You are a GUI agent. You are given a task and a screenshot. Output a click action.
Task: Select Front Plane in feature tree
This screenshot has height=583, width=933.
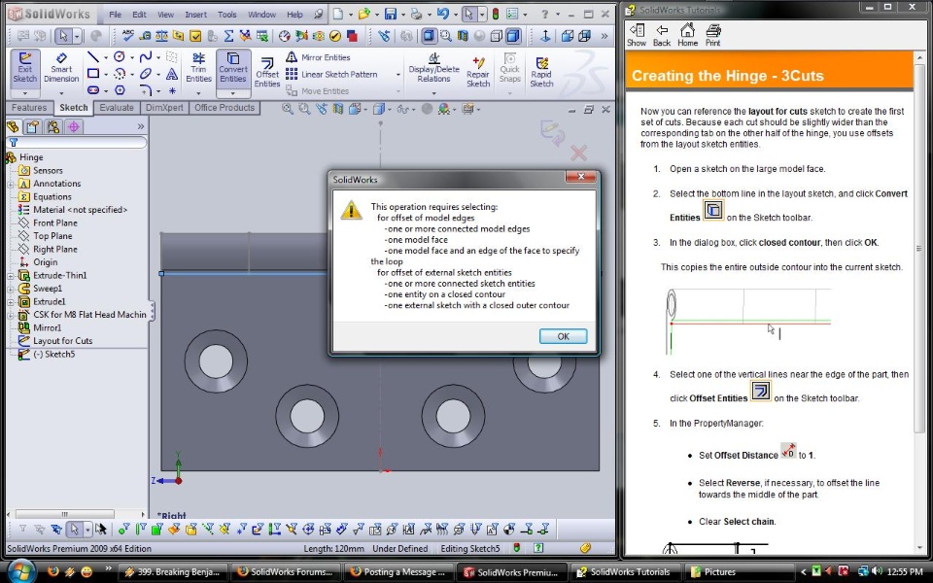pyautogui.click(x=54, y=223)
